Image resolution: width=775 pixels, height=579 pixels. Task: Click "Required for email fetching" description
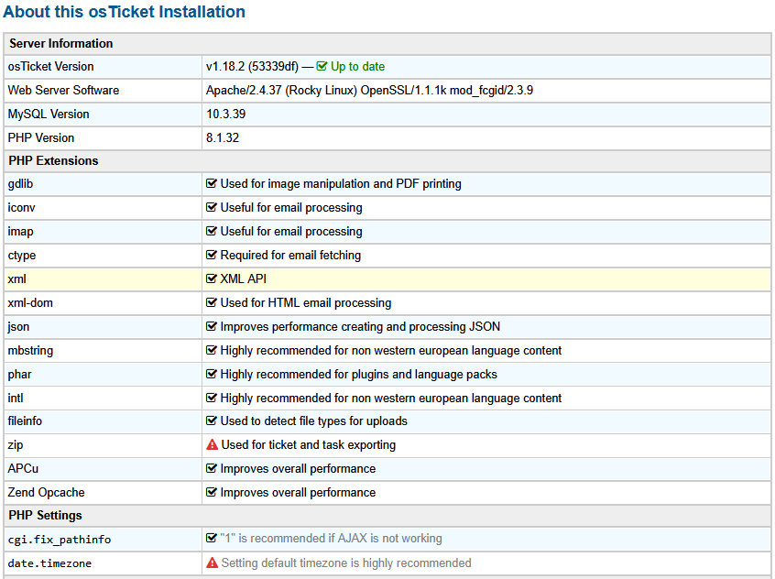pyautogui.click(x=290, y=255)
